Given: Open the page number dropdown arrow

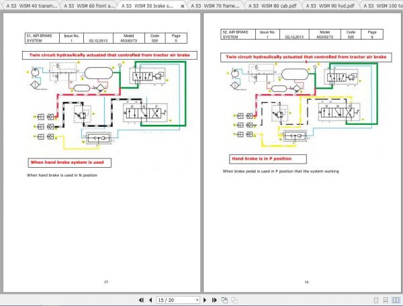Looking at the screenshot, I should click(197, 300).
